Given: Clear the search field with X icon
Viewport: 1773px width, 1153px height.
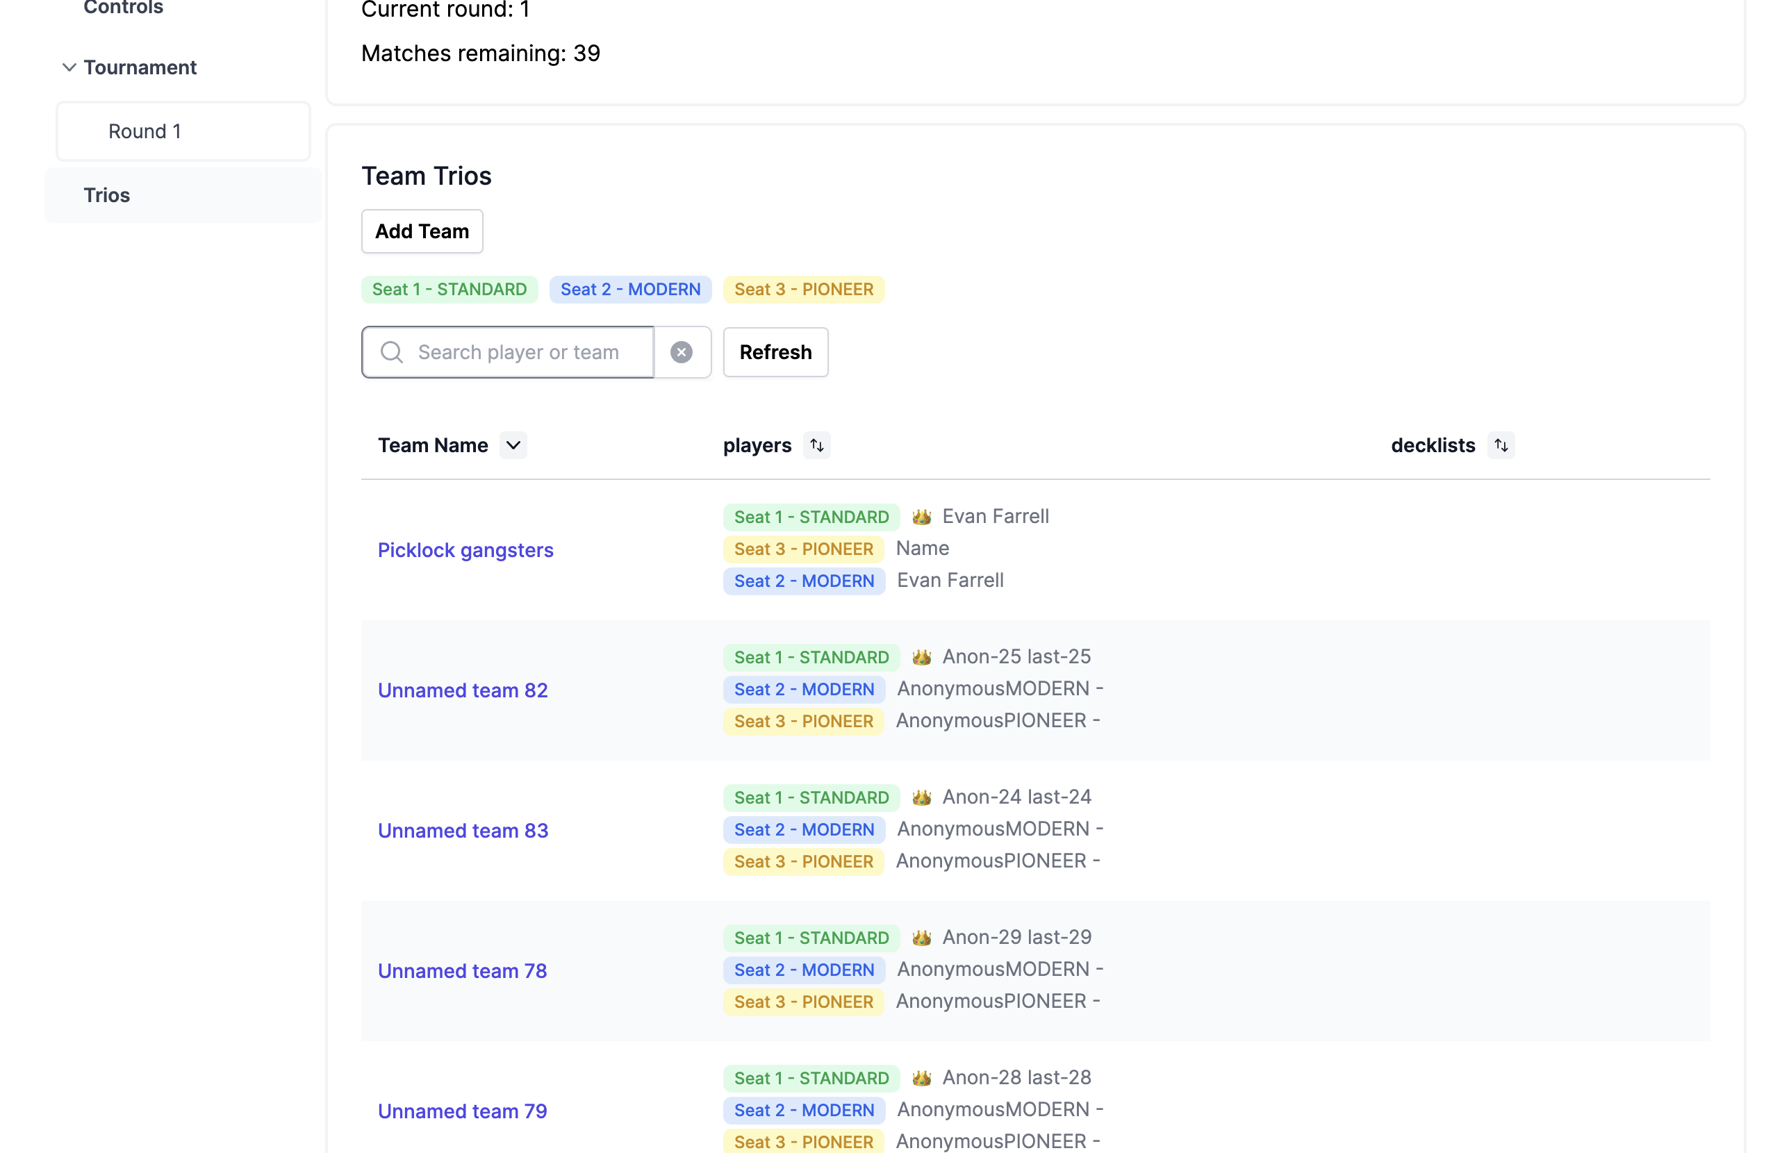Looking at the screenshot, I should [x=681, y=352].
